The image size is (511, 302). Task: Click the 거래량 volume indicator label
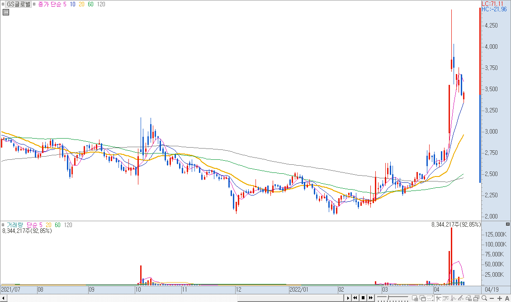pos(15,225)
